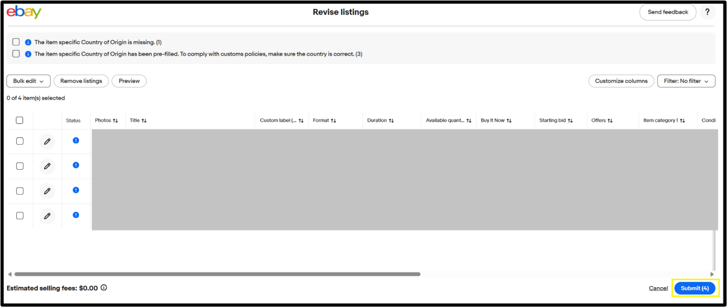Image resolution: width=727 pixels, height=307 pixels.
Task: Open the Customize columns options
Action: point(621,81)
